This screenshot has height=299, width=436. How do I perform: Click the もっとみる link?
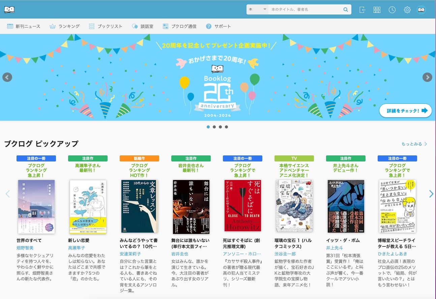point(414,144)
